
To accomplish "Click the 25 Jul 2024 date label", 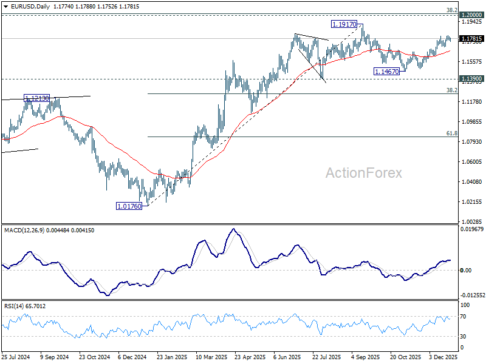I will pos(16,357).
